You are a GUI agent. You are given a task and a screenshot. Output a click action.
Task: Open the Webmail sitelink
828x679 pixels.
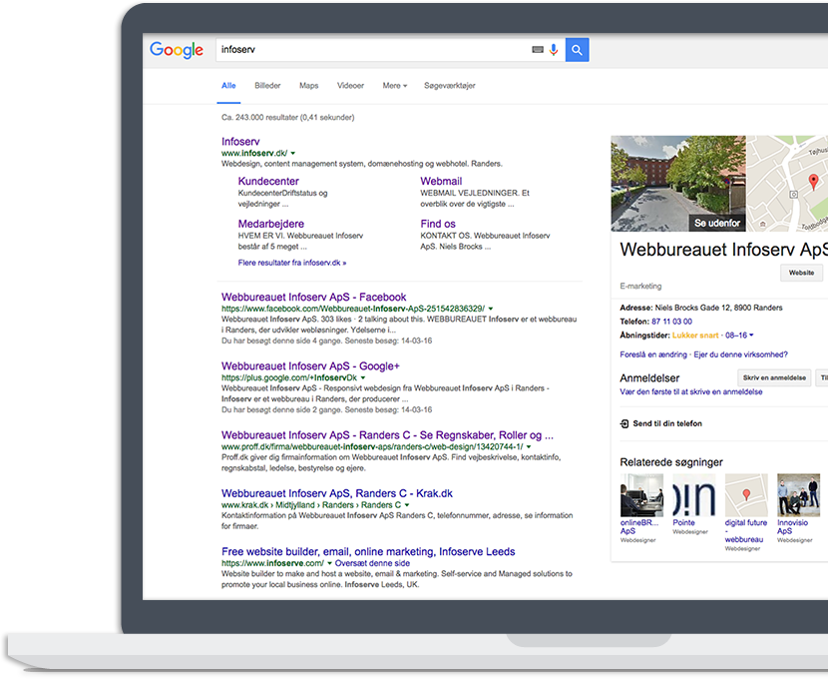tap(441, 182)
